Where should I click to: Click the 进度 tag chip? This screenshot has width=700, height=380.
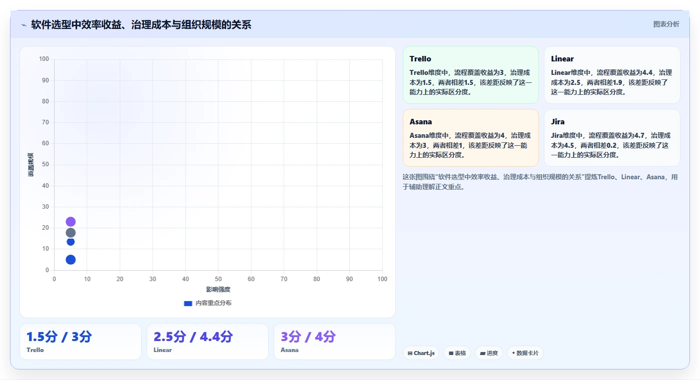489,353
